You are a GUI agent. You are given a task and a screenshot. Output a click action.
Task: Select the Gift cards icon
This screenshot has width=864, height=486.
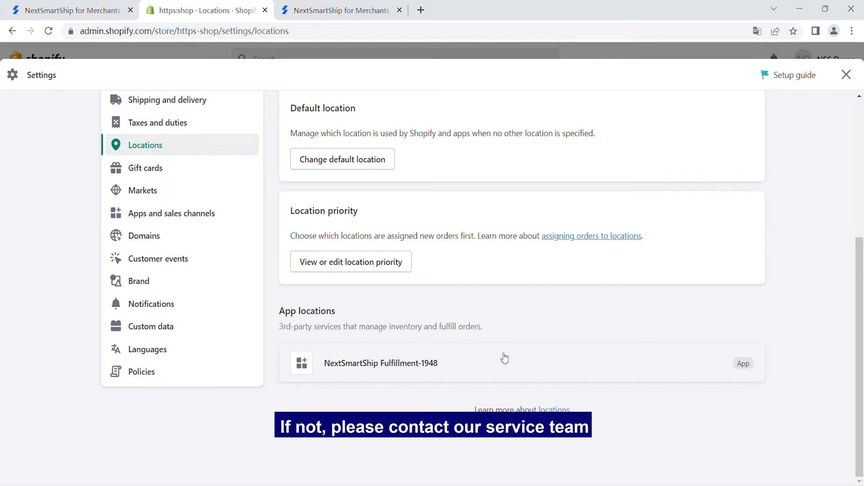(116, 168)
